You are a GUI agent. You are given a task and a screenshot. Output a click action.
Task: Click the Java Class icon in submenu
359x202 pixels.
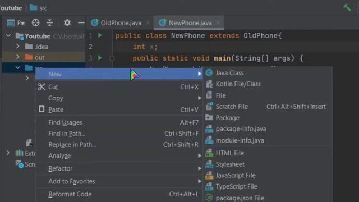click(x=209, y=73)
